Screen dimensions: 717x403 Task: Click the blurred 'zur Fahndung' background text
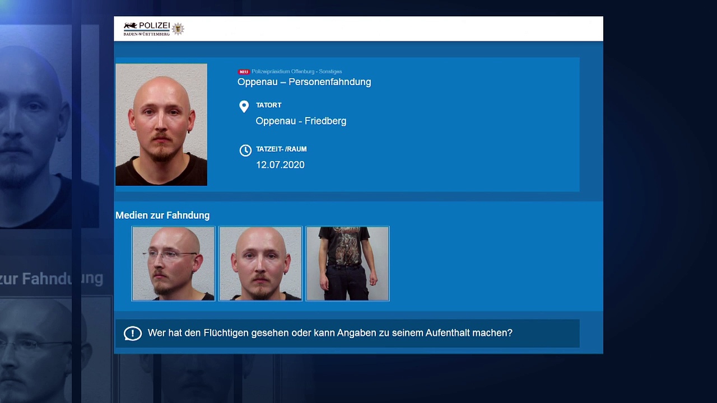coord(52,278)
